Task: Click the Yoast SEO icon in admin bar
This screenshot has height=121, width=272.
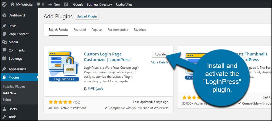Action: coord(66,5)
